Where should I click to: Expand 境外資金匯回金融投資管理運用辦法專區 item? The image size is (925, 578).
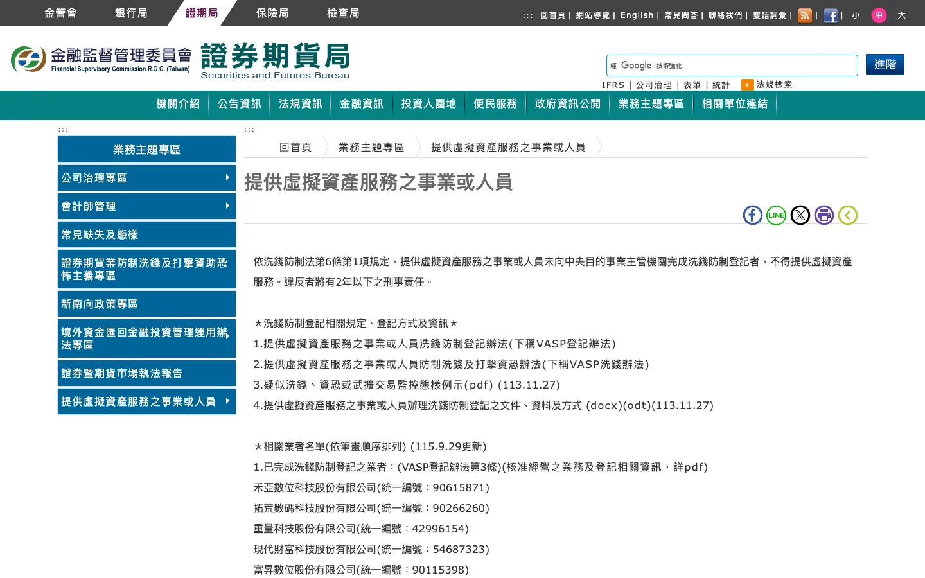coord(146,338)
